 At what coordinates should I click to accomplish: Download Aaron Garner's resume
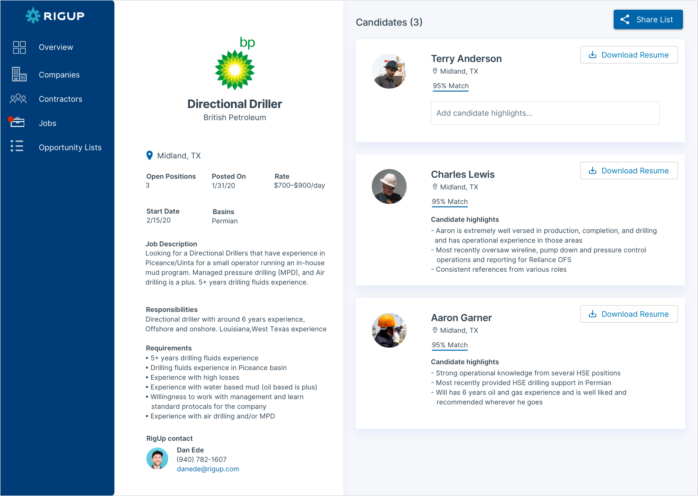pos(629,314)
